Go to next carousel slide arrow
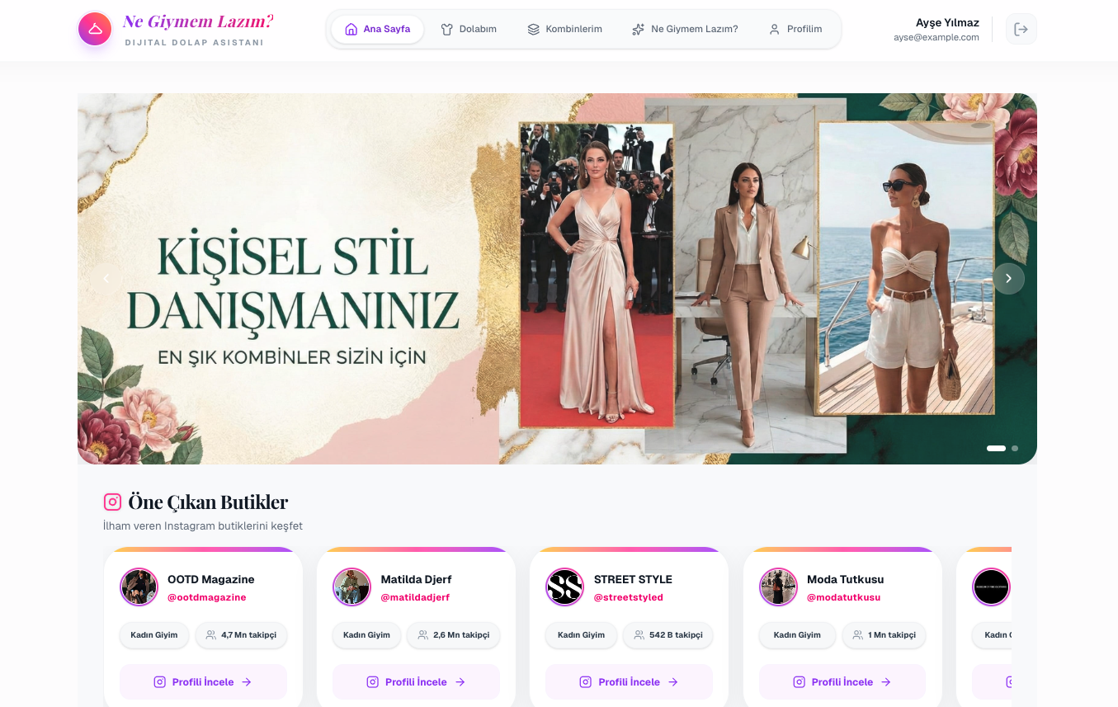This screenshot has height=707, width=1118. tap(1008, 279)
